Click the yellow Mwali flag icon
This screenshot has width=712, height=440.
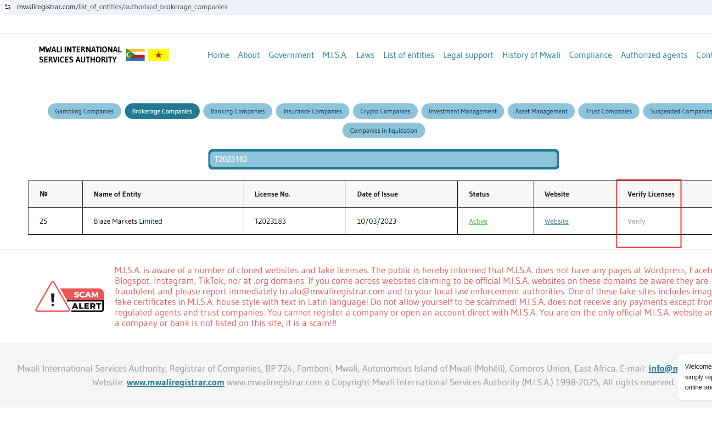click(x=158, y=55)
